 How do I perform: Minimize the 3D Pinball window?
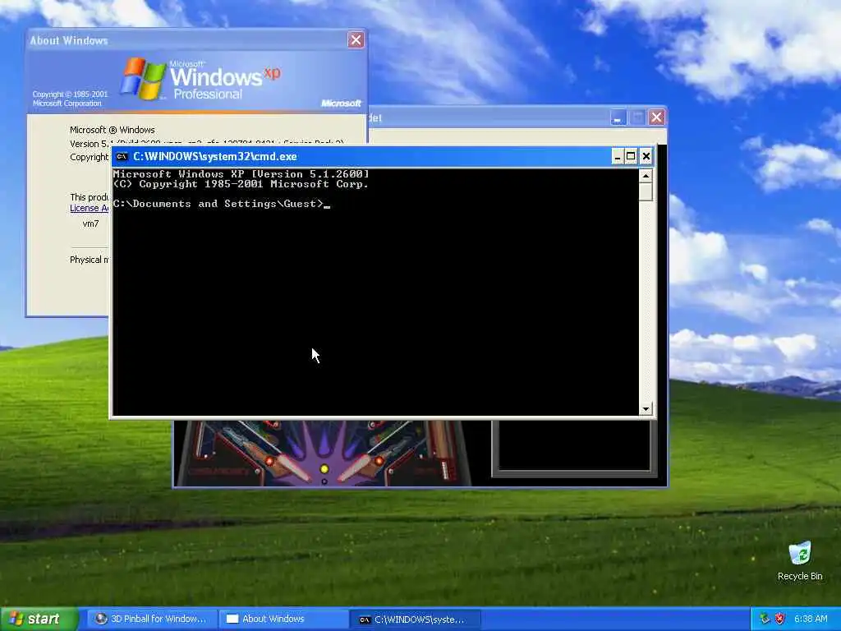(x=618, y=117)
